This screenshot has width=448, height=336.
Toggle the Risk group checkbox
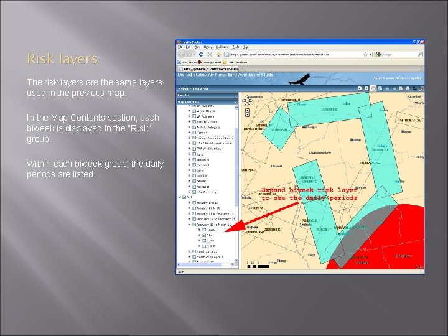tap(184, 197)
